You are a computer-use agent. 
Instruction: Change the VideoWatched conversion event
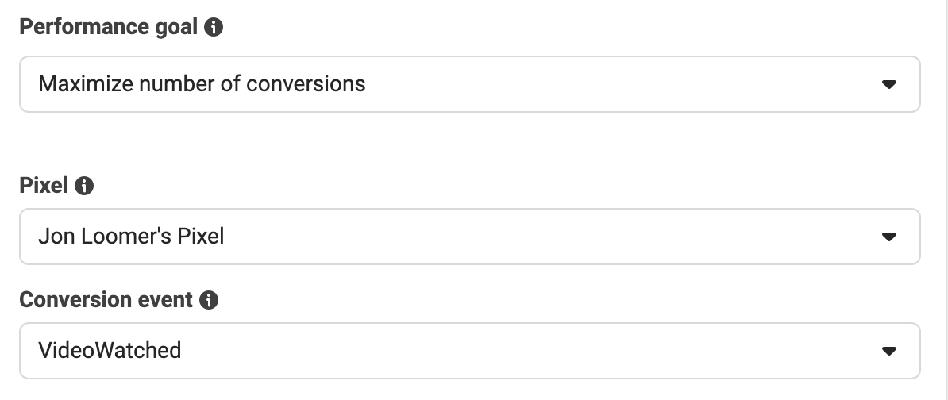(x=470, y=351)
